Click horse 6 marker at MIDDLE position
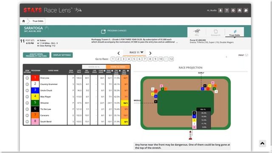 (156, 102)
